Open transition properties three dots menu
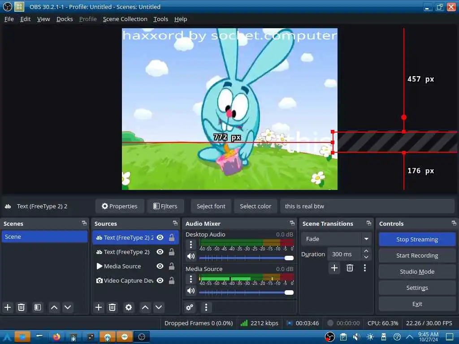The width and height of the screenshot is (459, 344). click(365, 268)
